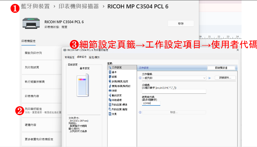Click the 拼版 icon in the menu list
Viewport: 257px width, 147px height.
(110, 91)
